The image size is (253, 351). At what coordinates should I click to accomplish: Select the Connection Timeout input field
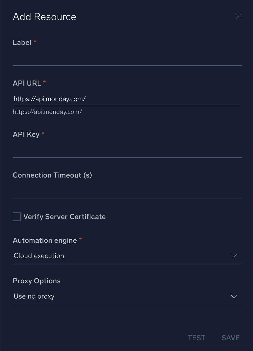click(127, 191)
